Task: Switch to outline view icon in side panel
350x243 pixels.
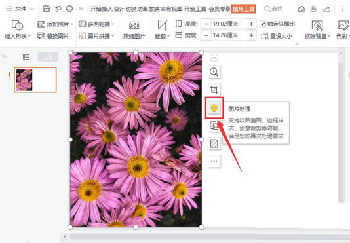Action: pos(26,57)
